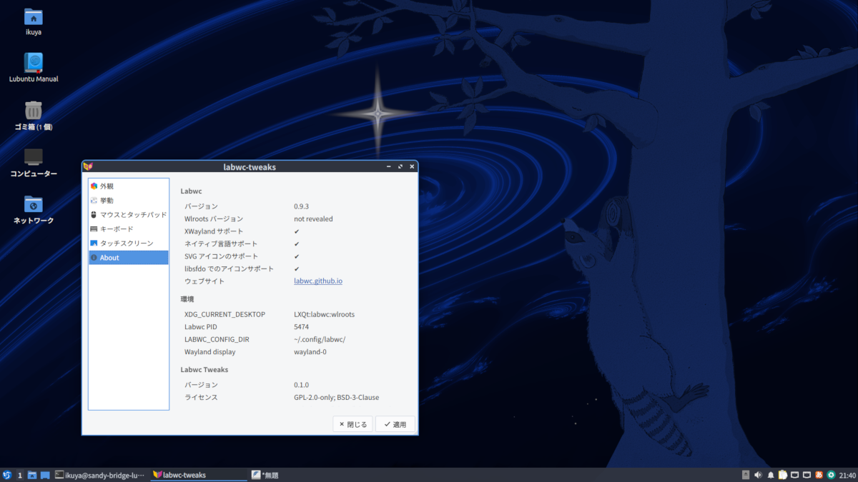Click the XWayland サポート label
This screenshot has width=858, height=482.
pos(214,231)
